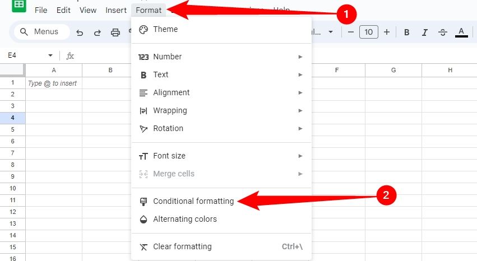Viewport: 477px width, 261px height.
Task: Select Conditional formatting
Action: 193,201
